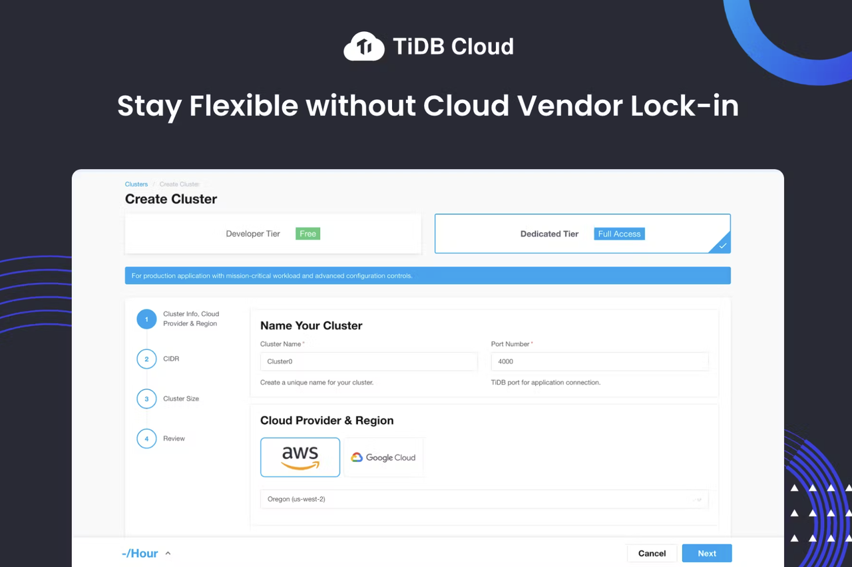Click inside the Cluster Name field
This screenshot has width=852, height=567.
[369, 361]
